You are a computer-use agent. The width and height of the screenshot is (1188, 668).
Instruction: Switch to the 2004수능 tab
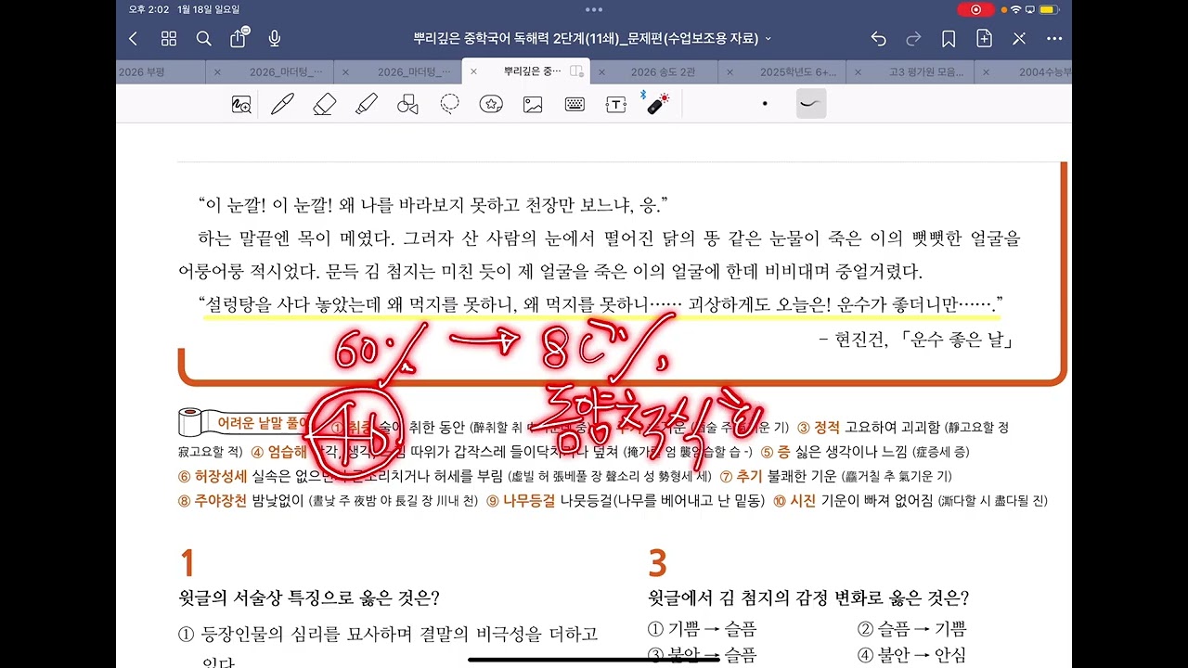click(1045, 71)
